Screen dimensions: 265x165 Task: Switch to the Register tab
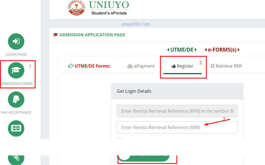(x=182, y=66)
